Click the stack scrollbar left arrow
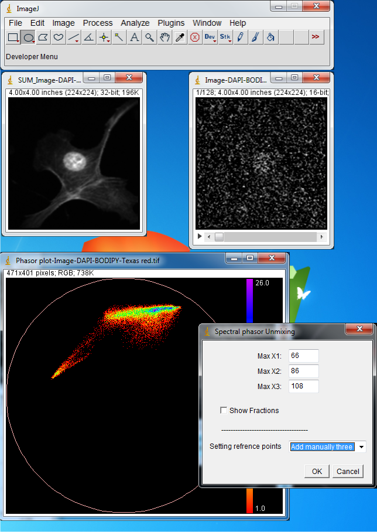Viewport: 377px width, 532px height. pyautogui.click(x=209, y=237)
